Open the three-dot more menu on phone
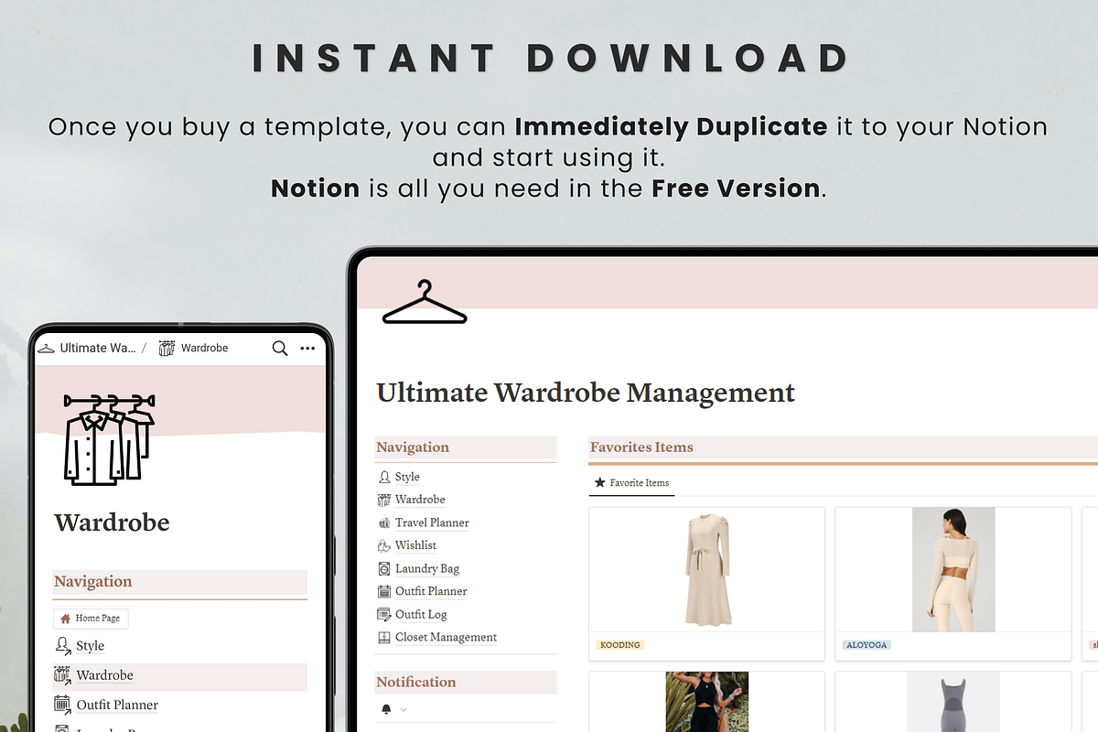Image resolution: width=1098 pixels, height=732 pixels. click(307, 349)
